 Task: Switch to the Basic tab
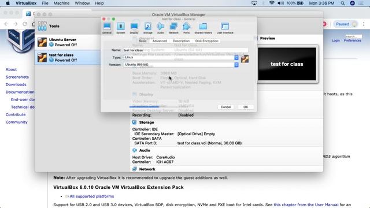[x=143, y=41]
